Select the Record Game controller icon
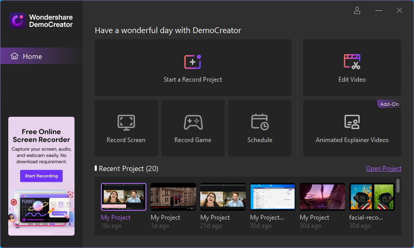This screenshot has height=248, width=414. pyautogui.click(x=193, y=122)
